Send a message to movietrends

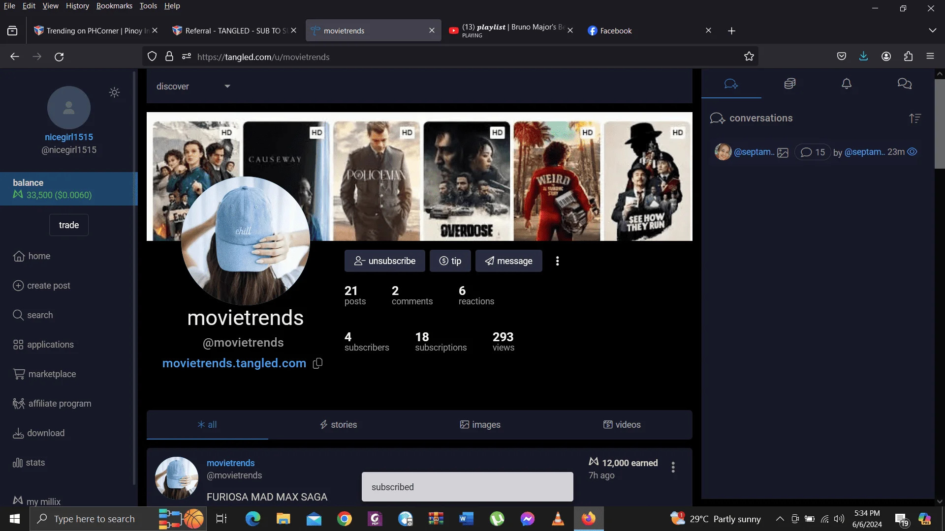point(508,261)
